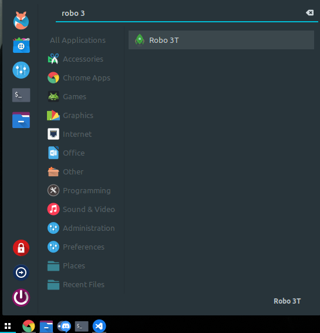
Task: Open Terminal from the taskbar
Action: pos(82,326)
